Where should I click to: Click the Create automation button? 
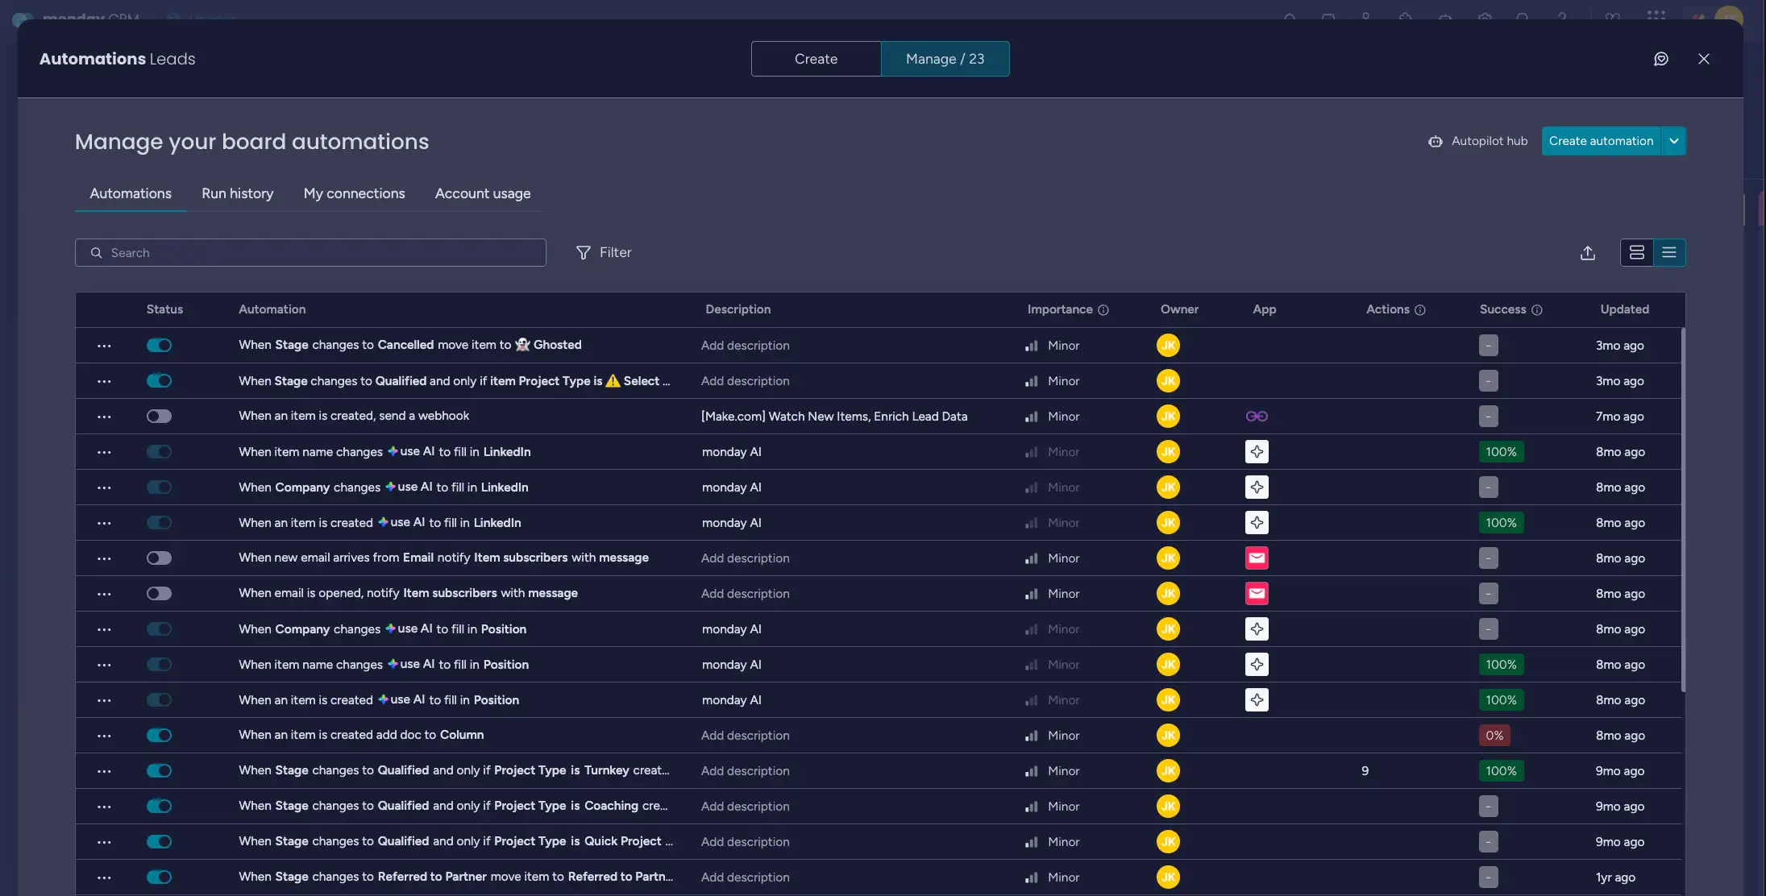click(1601, 141)
